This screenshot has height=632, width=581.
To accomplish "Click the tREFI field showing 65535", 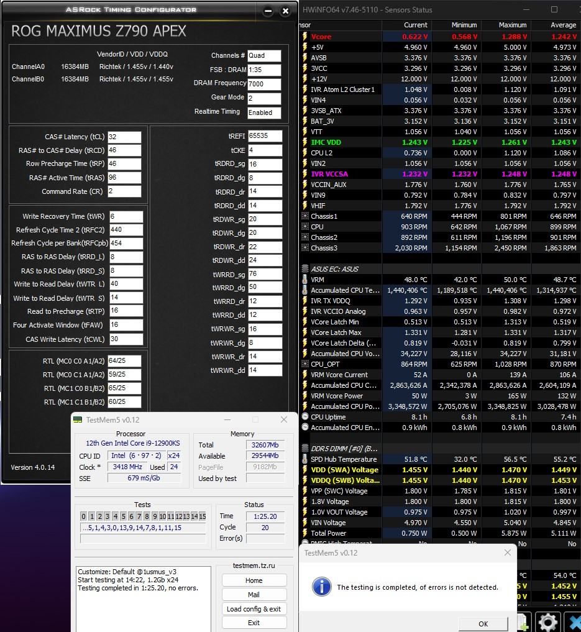I will pyautogui.click(x=265, y=136).
